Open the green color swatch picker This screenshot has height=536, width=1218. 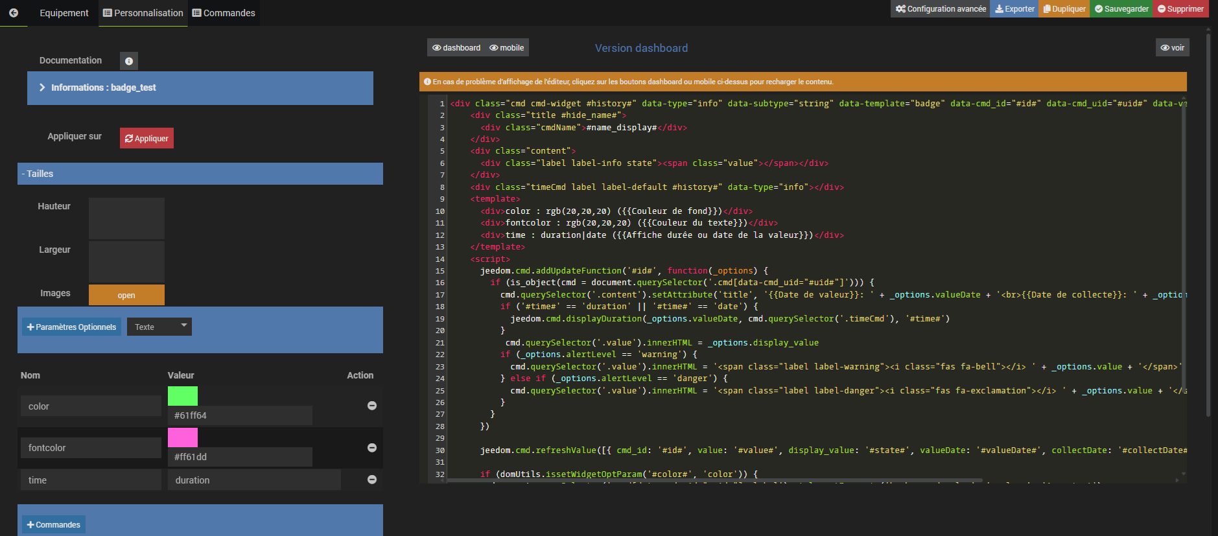tap(183, 395)
